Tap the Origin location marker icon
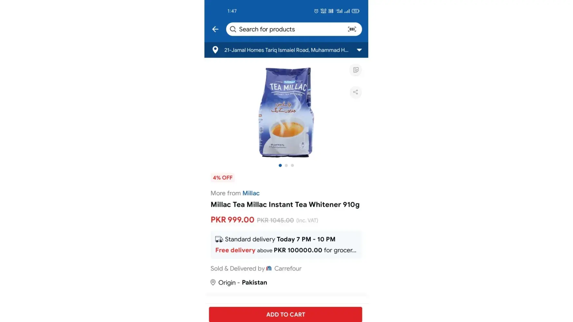573x322 pixels. pyautogui.click(x=213, y=282)
